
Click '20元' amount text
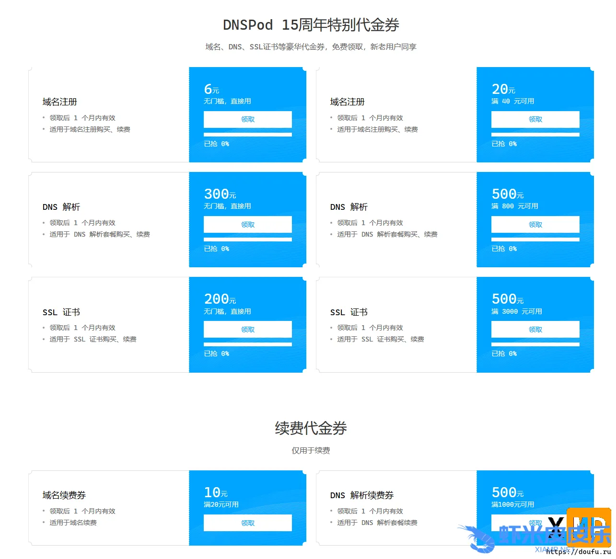click(503, 89)
